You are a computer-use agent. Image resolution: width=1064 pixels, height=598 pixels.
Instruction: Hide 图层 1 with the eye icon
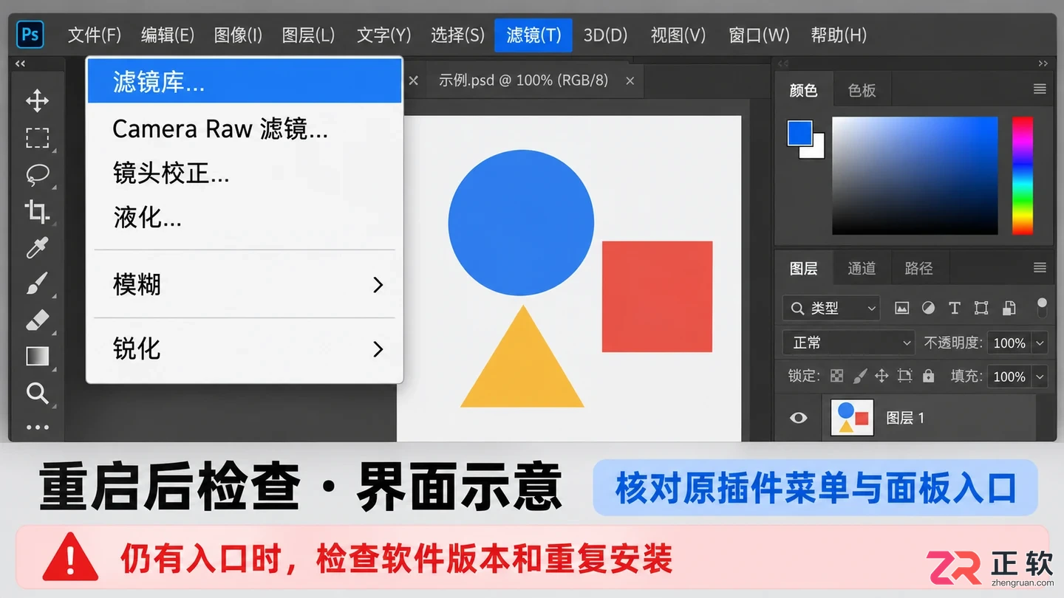click(798, 418)
